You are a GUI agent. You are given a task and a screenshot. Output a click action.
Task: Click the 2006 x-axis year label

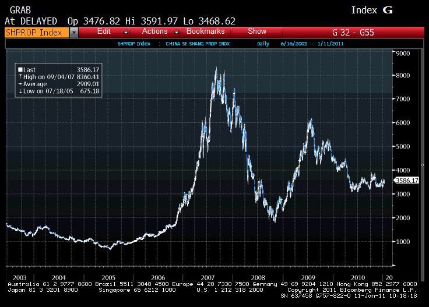point(158,277)
